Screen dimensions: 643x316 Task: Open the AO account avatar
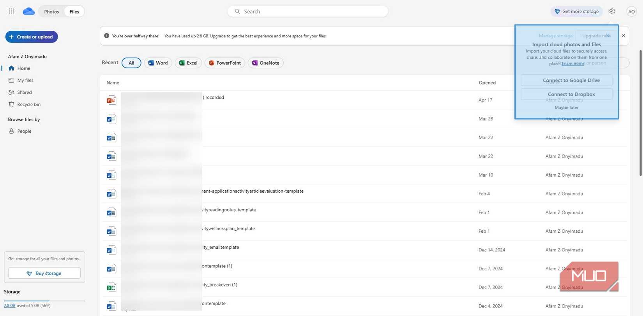[x=631, y=11]
